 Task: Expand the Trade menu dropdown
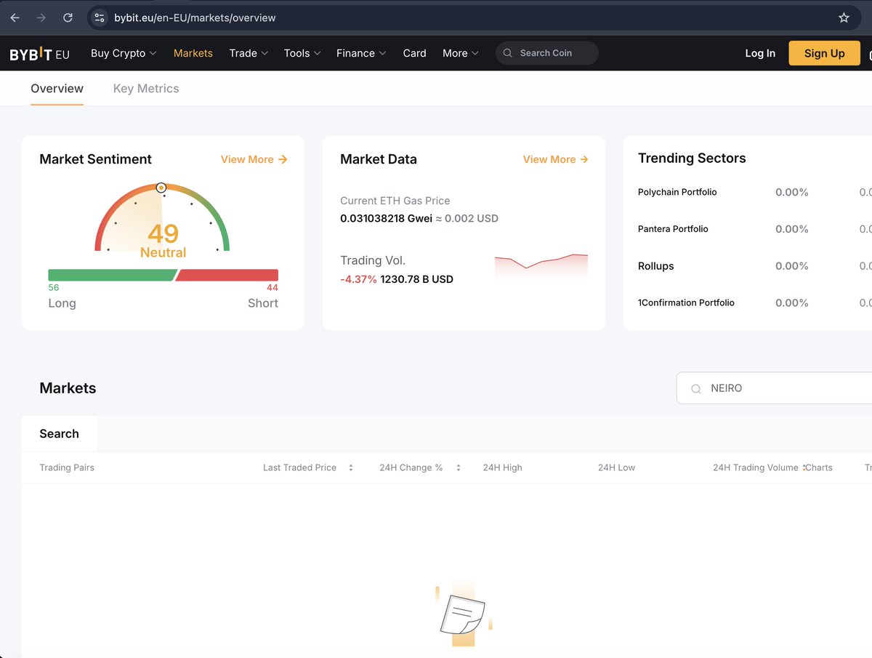pos(249,53)
